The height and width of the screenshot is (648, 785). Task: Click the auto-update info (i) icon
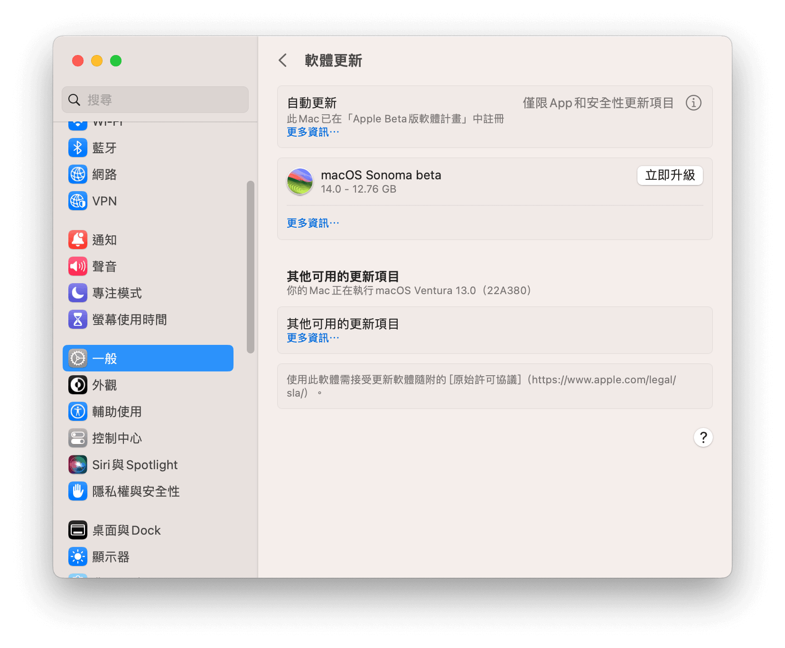(693, 102)
